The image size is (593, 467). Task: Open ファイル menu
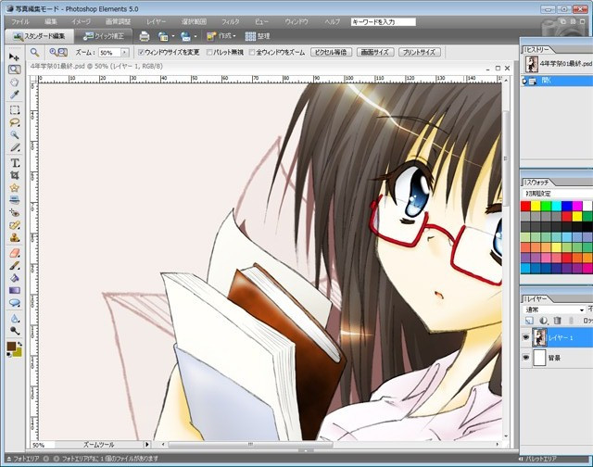(x=20, y=22)
